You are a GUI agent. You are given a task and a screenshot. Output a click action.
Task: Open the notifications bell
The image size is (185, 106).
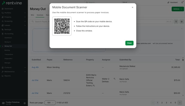point(182,2)
